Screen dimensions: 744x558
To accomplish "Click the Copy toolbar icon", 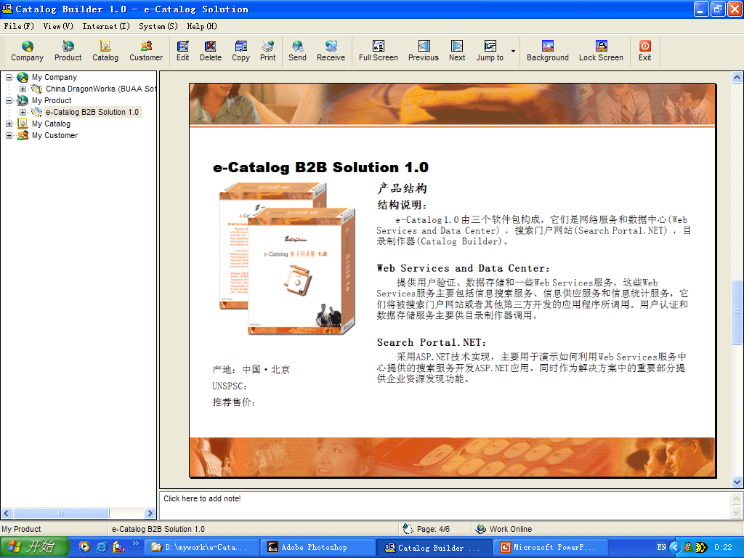I will [240, 51].
